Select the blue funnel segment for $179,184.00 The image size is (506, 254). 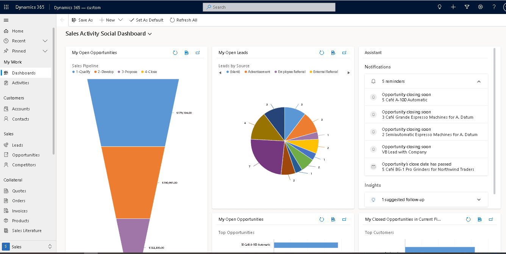133,113
